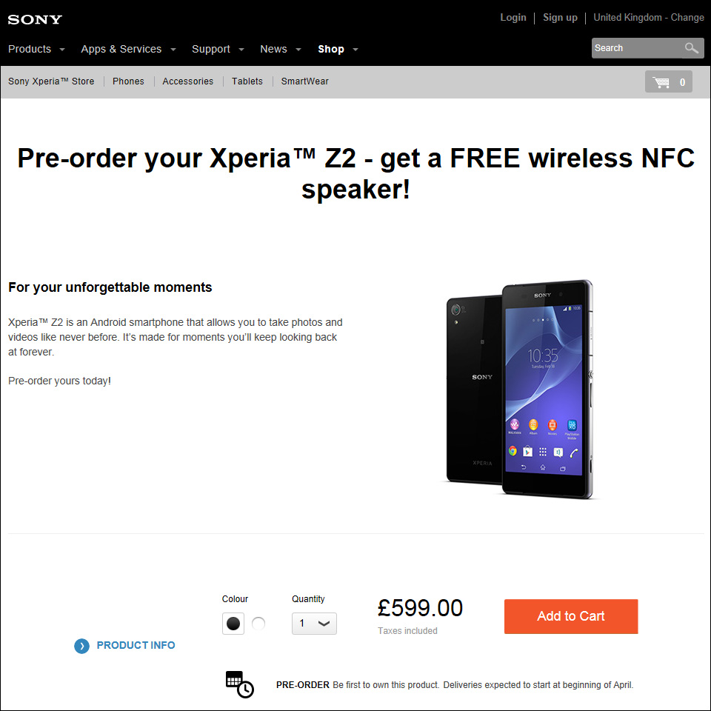This screenshot has width=711, height=711.
Task: Click the pre-order calendar clock icon
Action: click(239, 684)
